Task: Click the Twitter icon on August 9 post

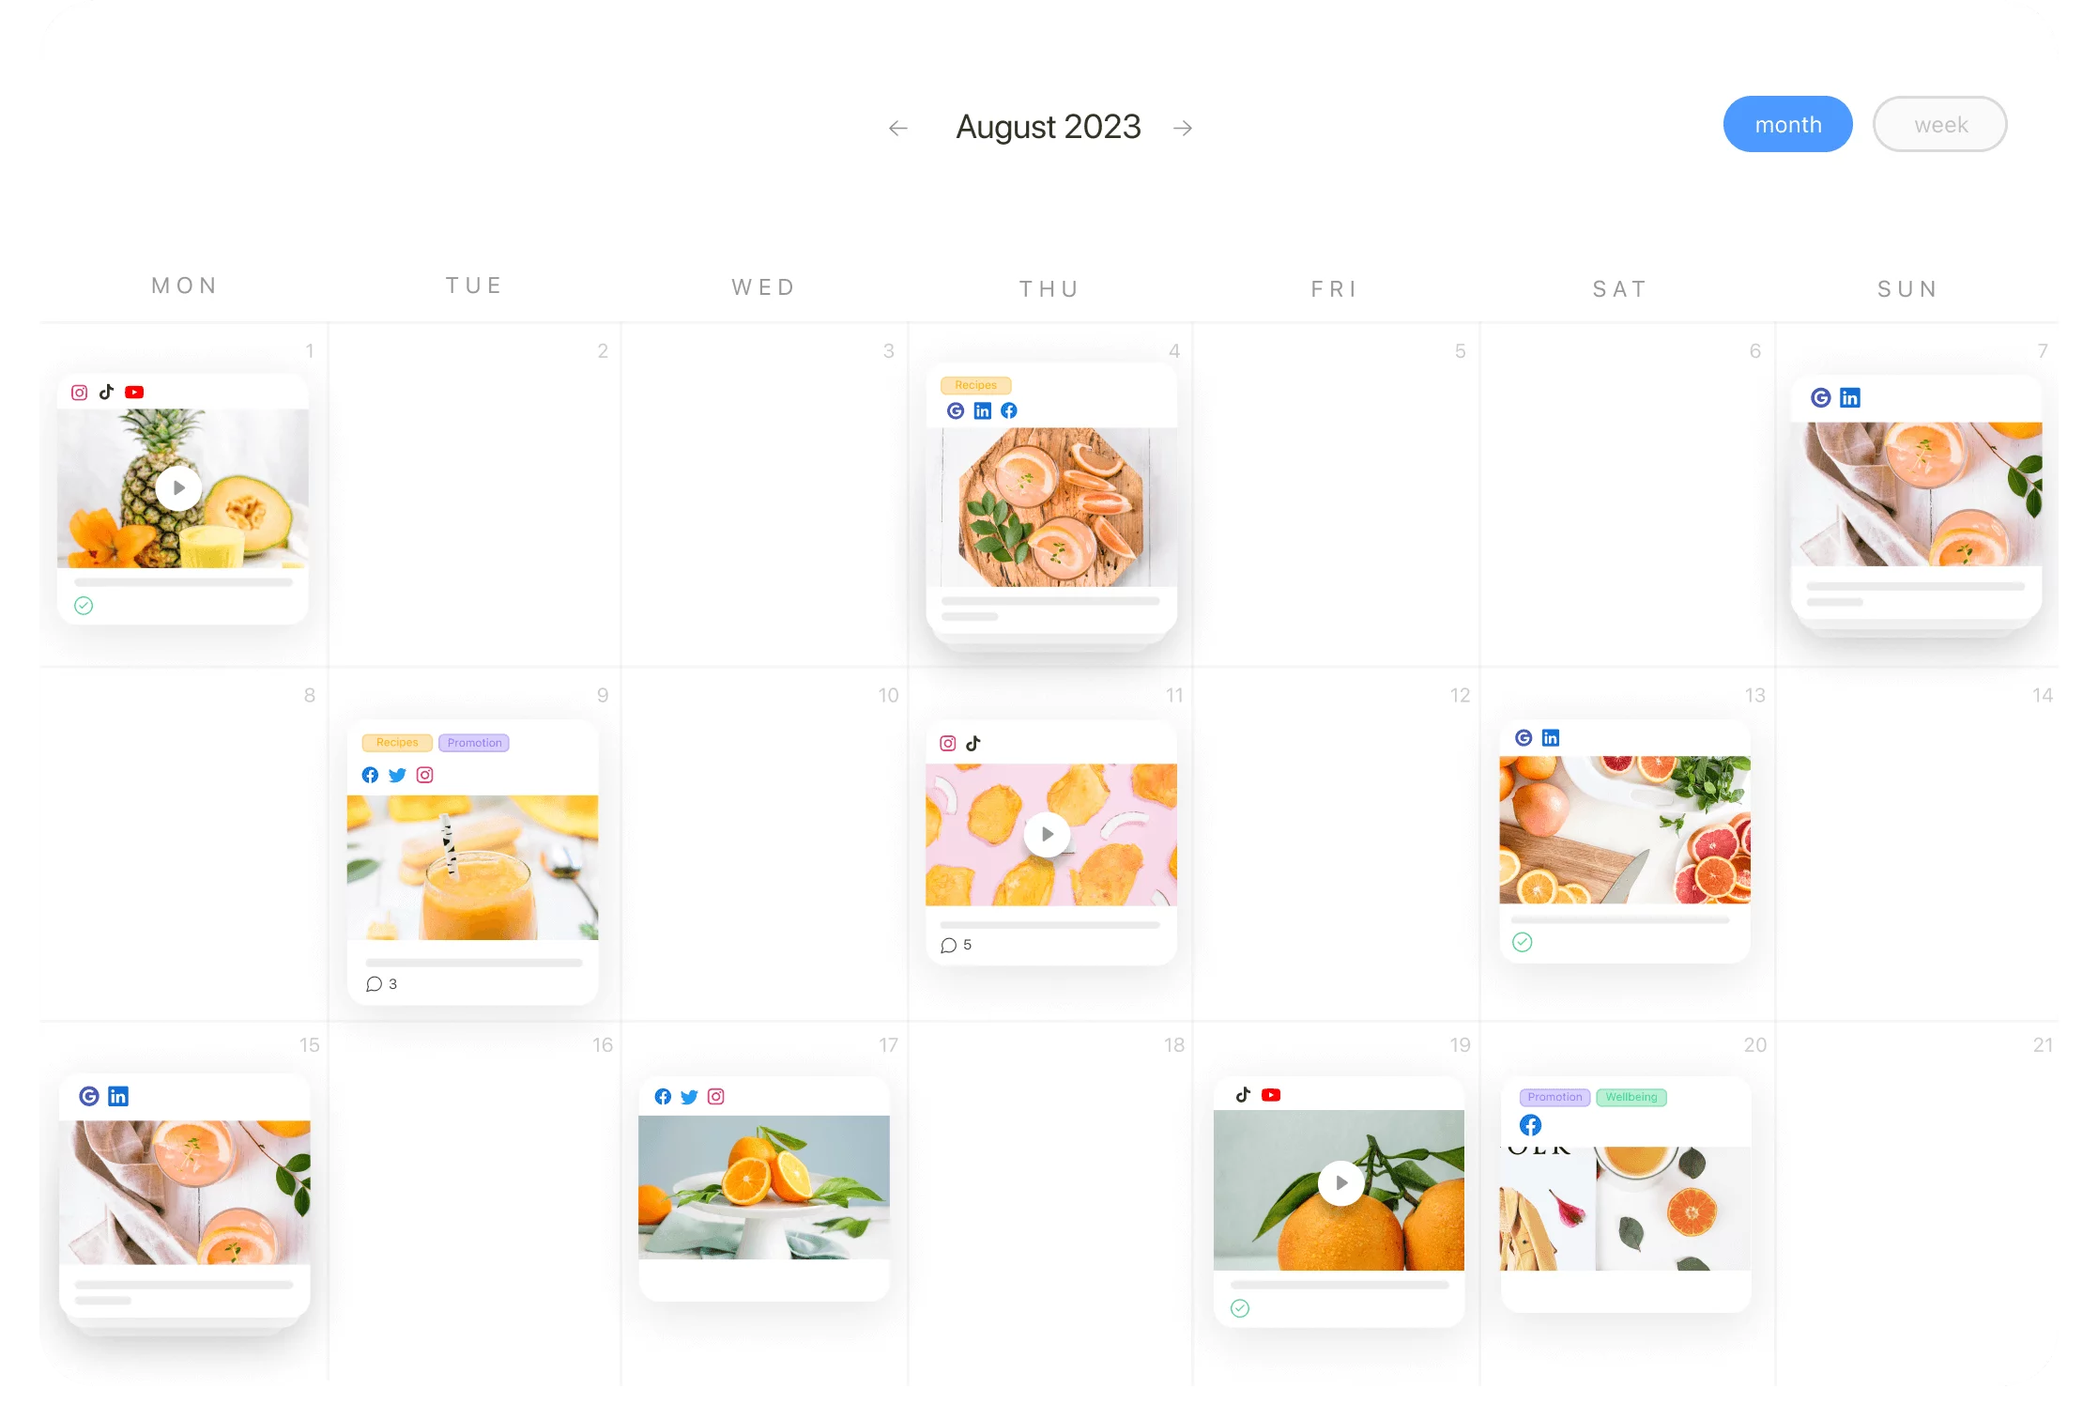Action: (398, 774)
